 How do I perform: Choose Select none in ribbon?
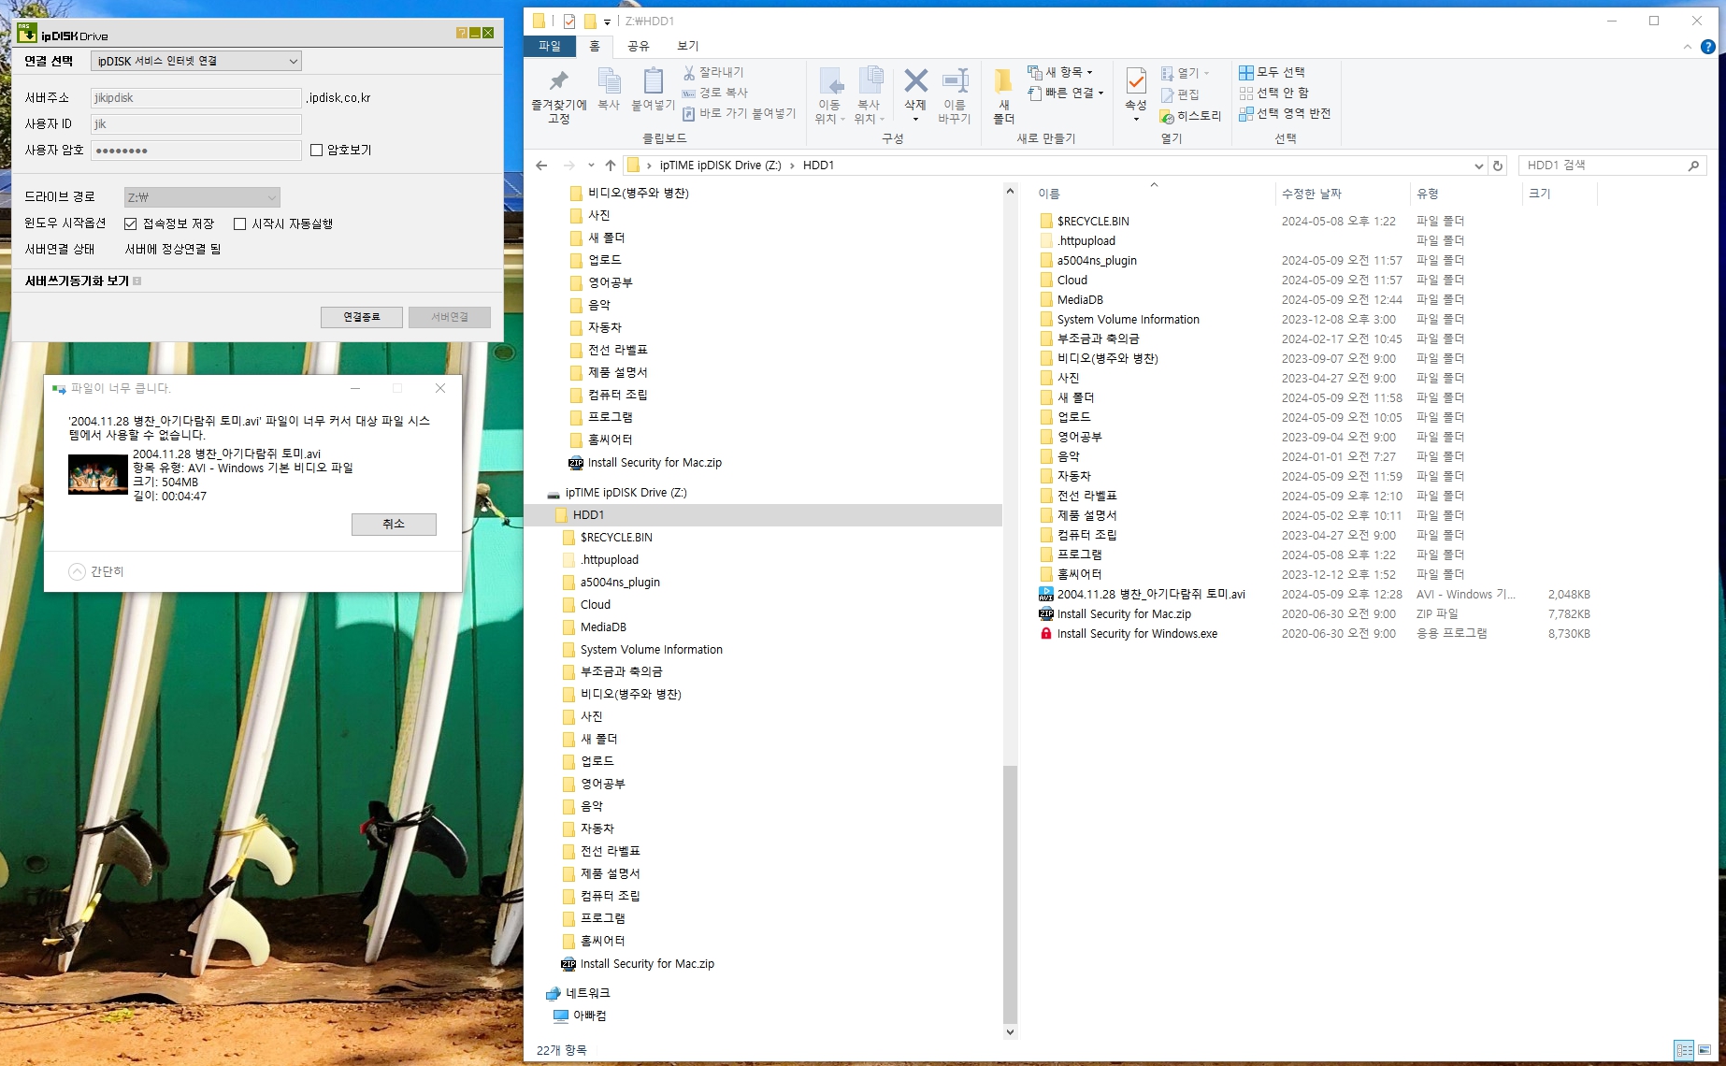[x=1273, y=93]
